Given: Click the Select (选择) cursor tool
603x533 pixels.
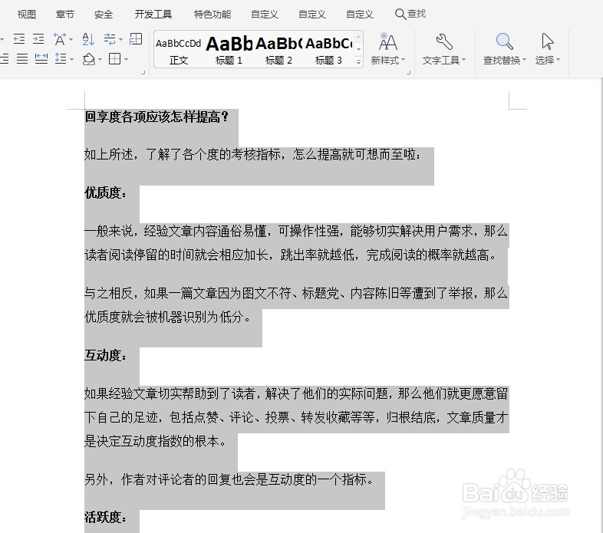Looking at the screenshot, I should [x=548, y=49].
